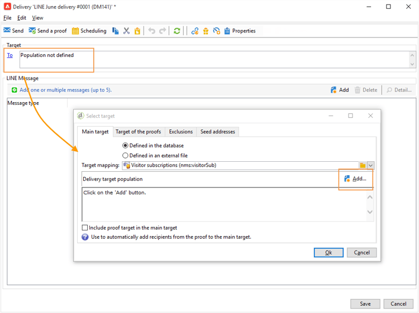Minimize the Delivery window
Screen dimensions: 419x313
(x=369, y=7)
